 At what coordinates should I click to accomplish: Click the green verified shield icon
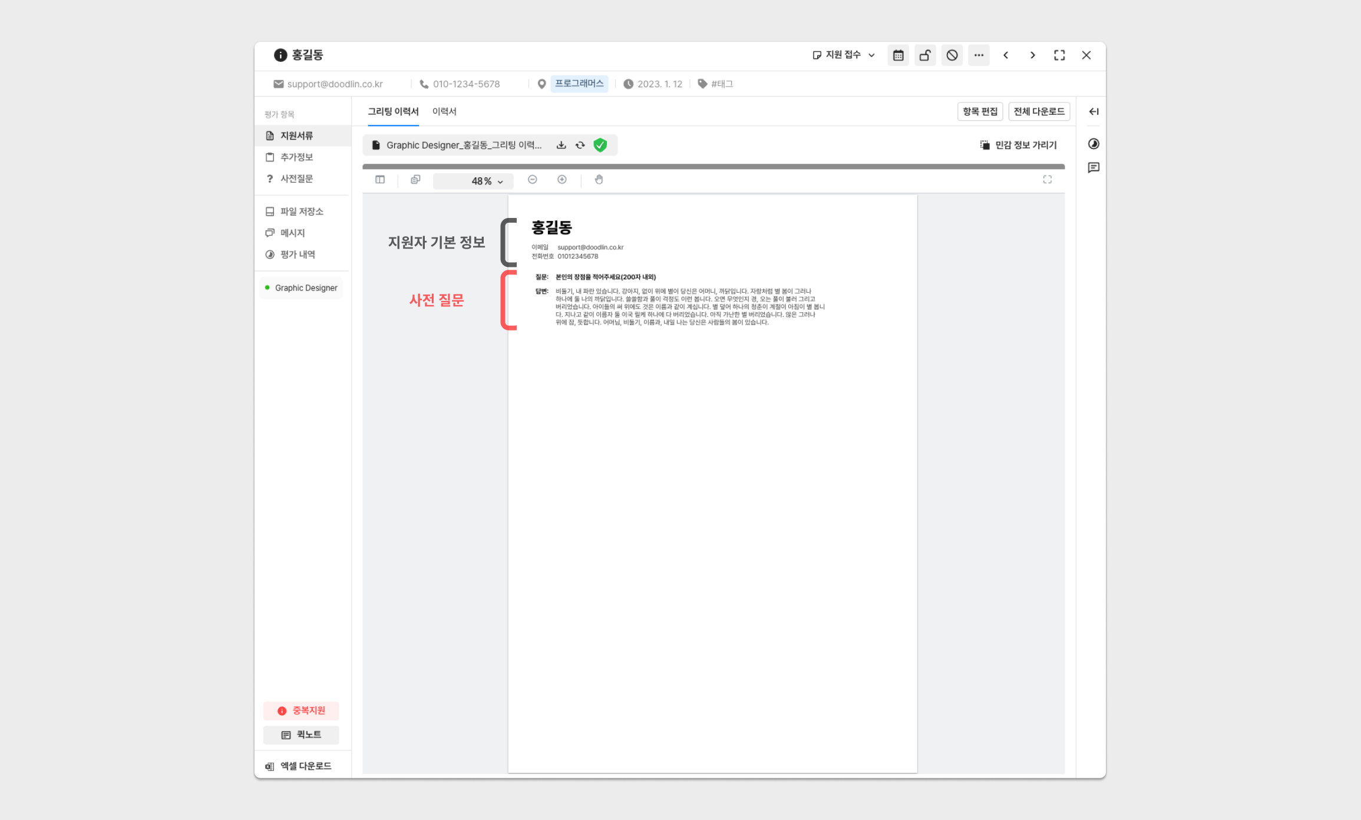coord(600,145)
